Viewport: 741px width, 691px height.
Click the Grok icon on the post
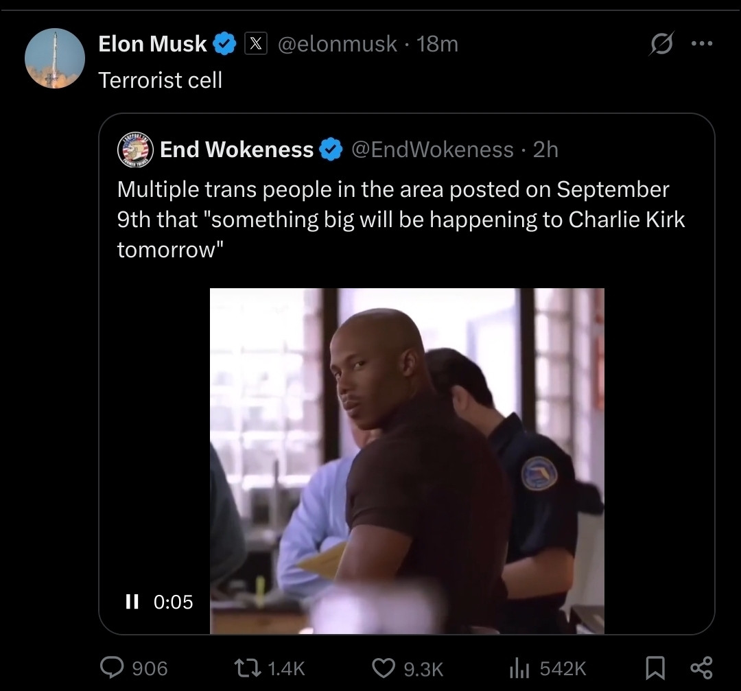pyautogui.click(x=663, y=45)
